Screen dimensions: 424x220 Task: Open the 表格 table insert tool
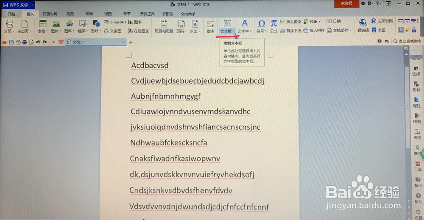(x=43, y=26)
